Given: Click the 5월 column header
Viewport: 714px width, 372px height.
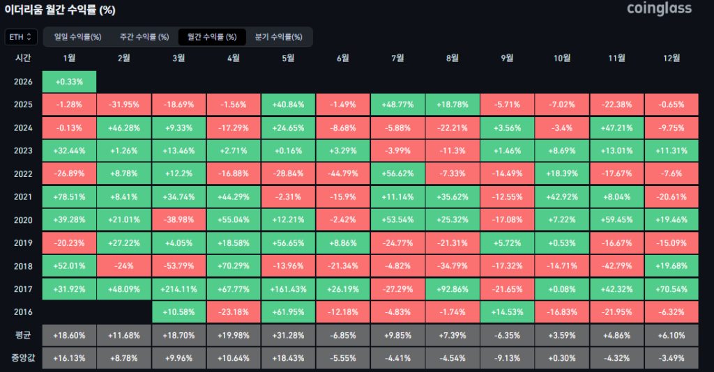Looking at the screenshot, I should pyautogui.click(x=288, y=59).
